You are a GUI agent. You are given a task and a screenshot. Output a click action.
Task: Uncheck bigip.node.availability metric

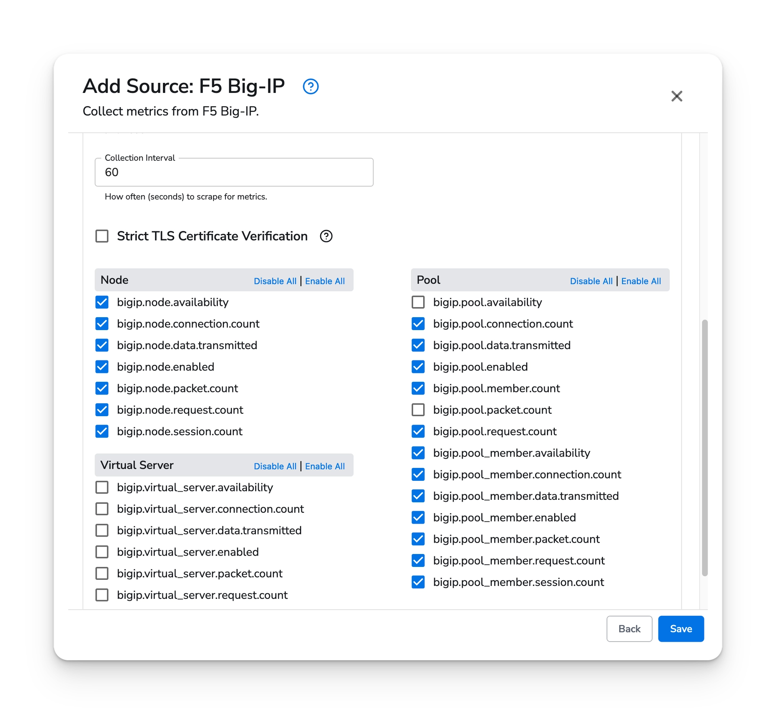(x=102, y=302)
